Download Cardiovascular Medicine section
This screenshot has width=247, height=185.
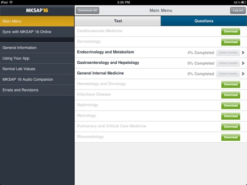231,31
